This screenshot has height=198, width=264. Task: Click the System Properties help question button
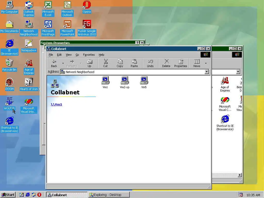[137, 43]
